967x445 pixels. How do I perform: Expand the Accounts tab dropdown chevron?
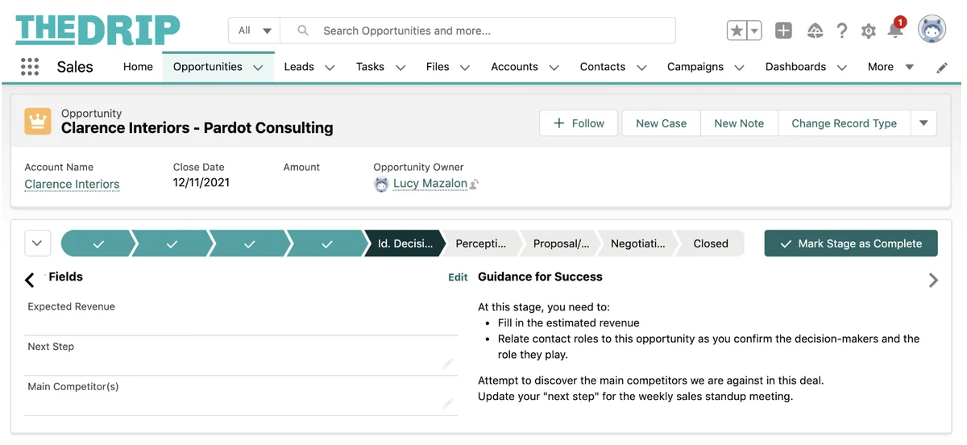coord(554,68)
